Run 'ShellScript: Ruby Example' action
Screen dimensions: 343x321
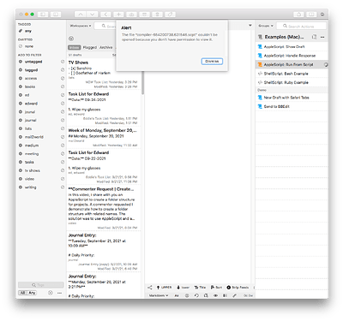click(292, 82)
